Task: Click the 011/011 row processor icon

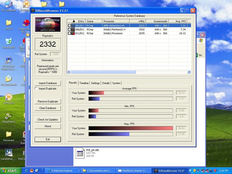Action: pos(73,33)
